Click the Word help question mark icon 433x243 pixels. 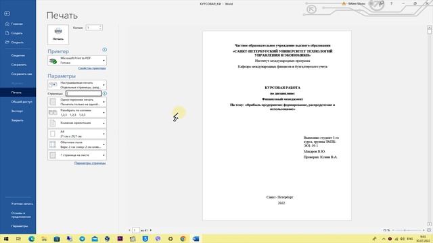[391, 3]
